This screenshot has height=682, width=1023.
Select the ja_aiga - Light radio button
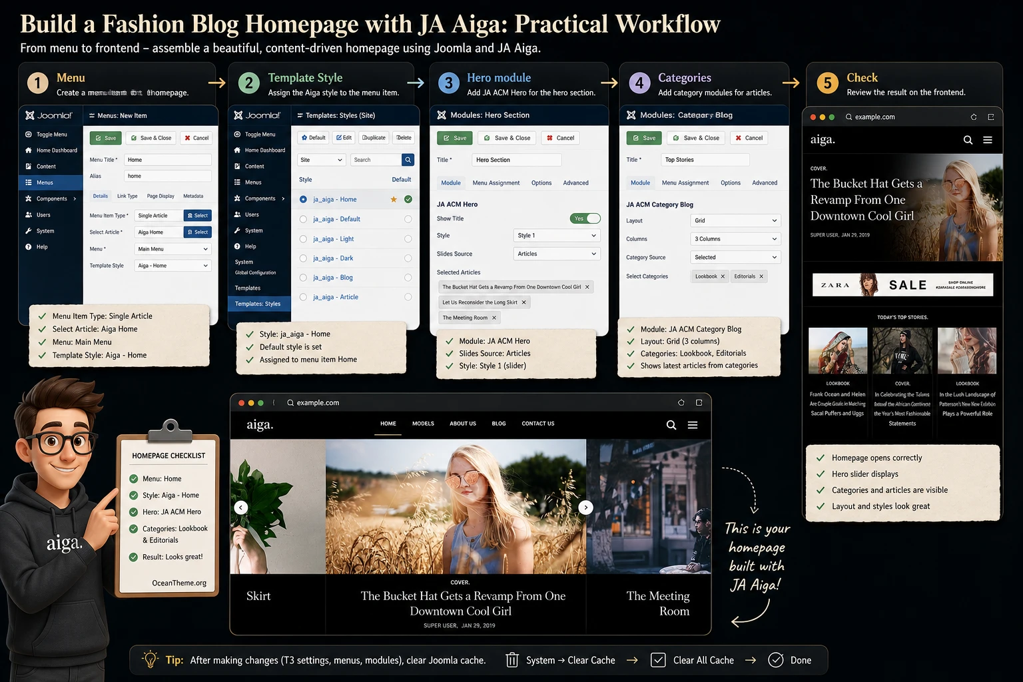(x=303, y=238)
